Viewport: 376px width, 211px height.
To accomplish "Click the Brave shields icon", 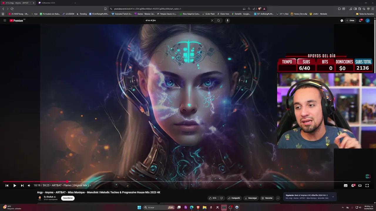I will 259,9.
